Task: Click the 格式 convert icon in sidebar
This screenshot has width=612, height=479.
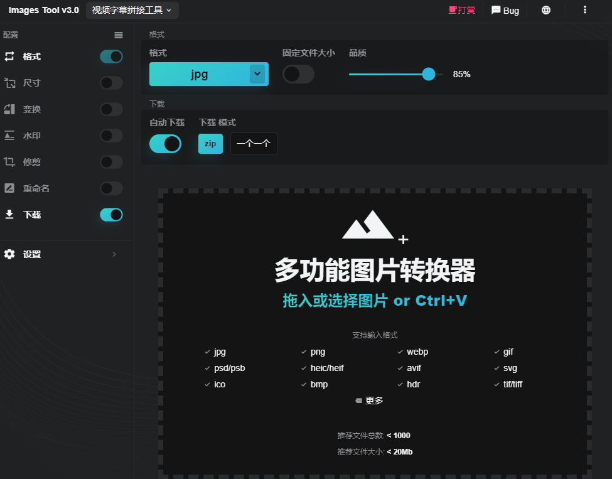Action: tap(9, 57)
